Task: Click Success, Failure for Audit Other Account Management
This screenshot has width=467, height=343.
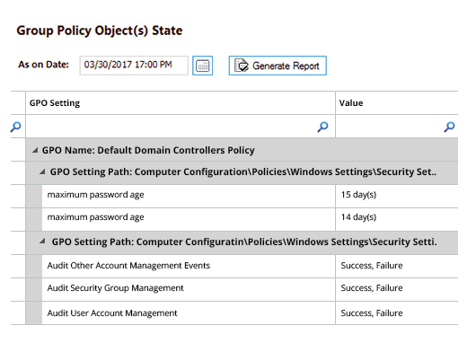Action: [397, 266]
